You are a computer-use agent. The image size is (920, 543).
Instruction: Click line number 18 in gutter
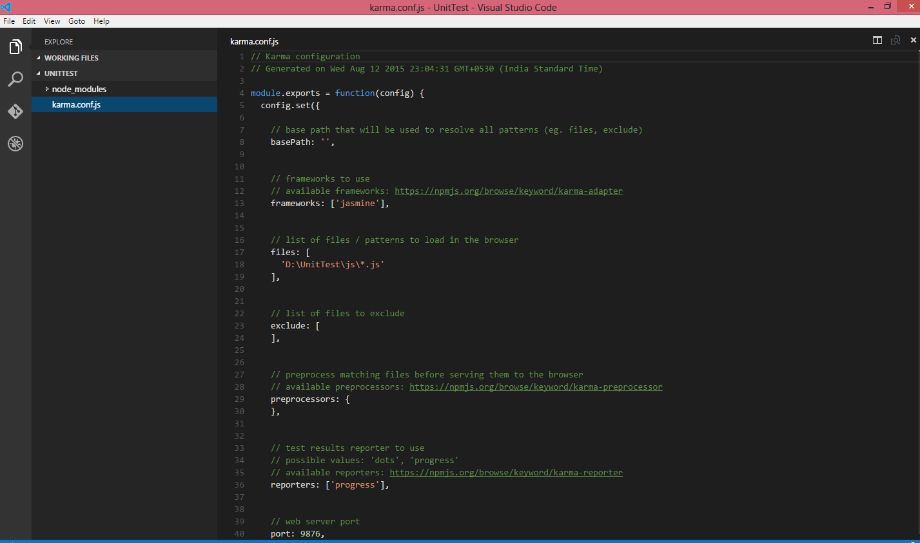point(239,265)
